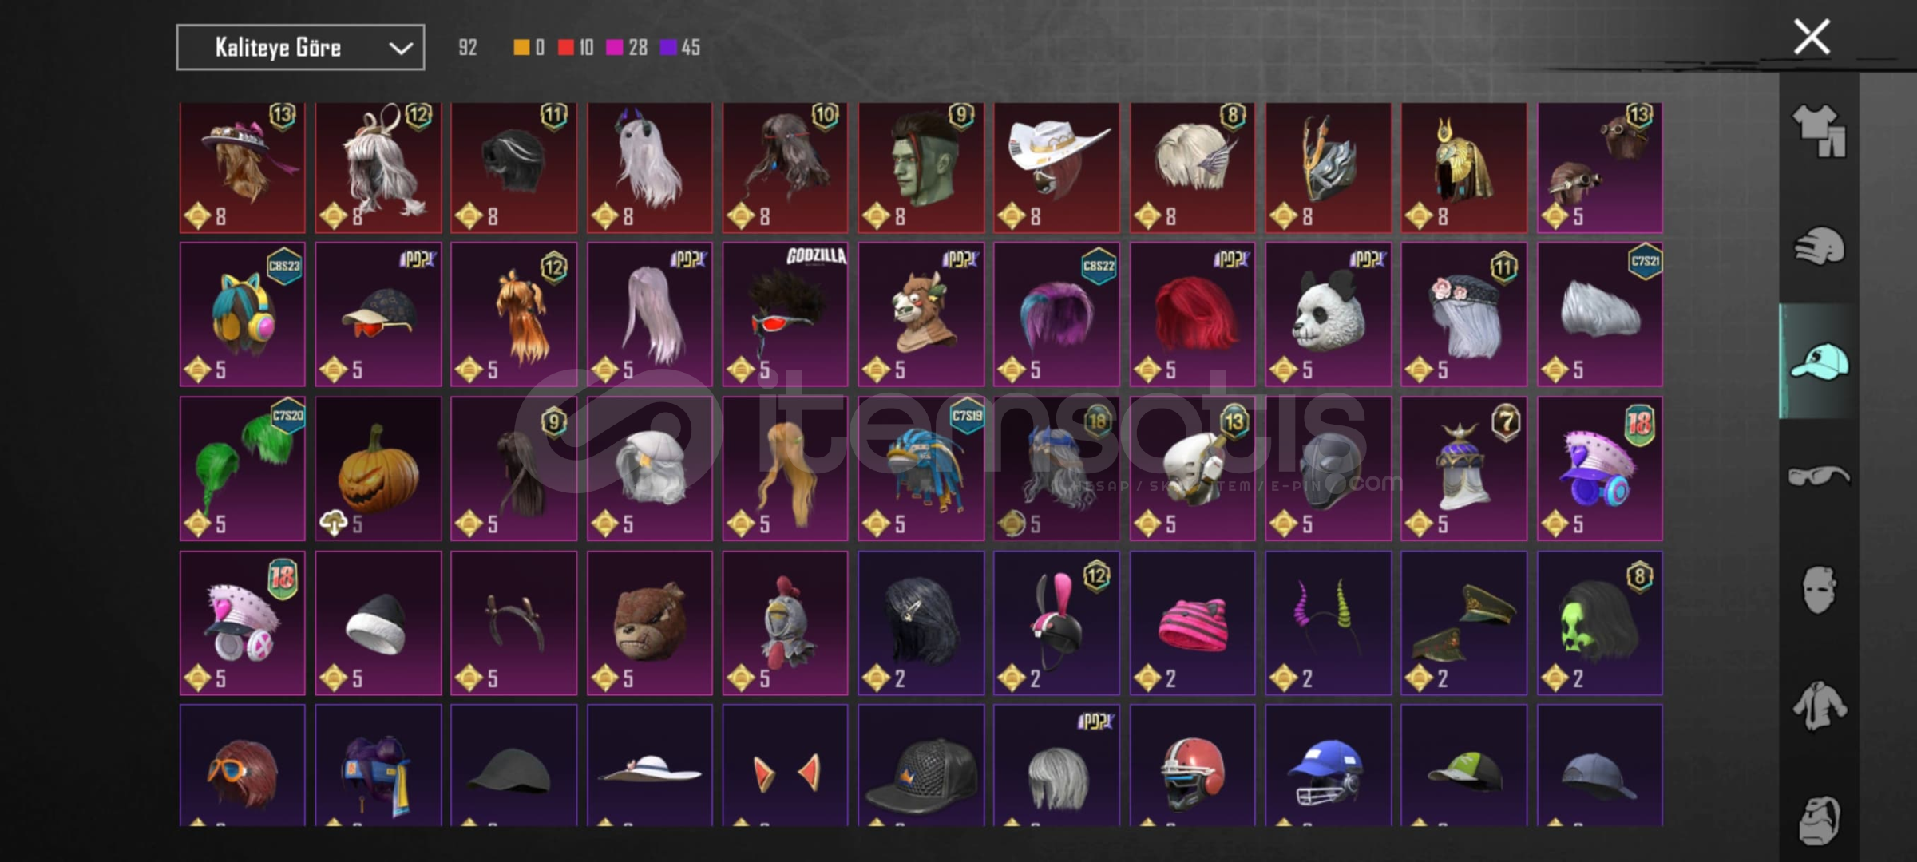Choose the Godzilla black hair with red glasses

pyautogui.click(x=785, y=314)
